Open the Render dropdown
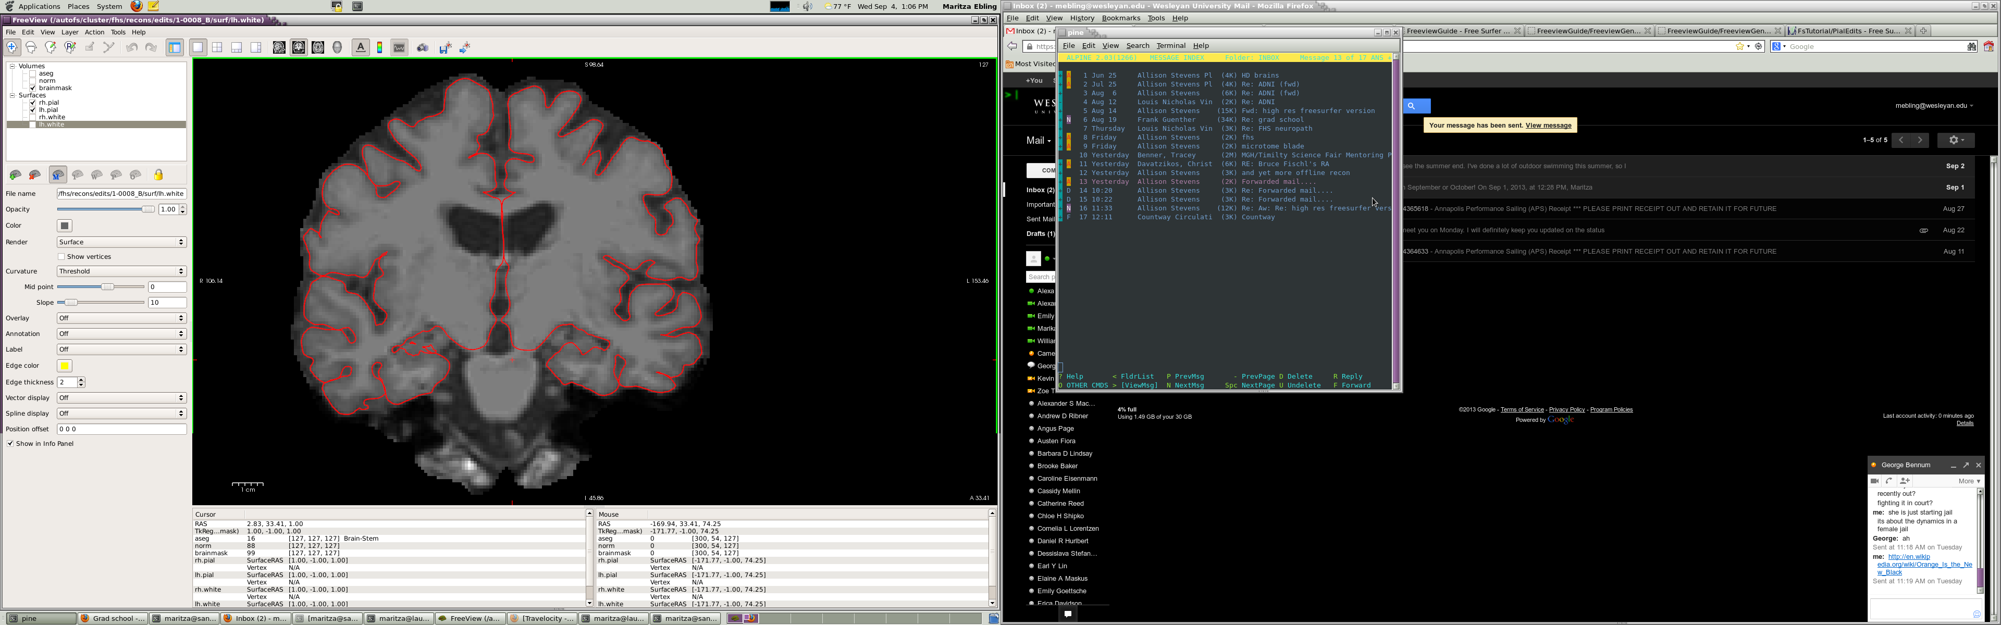The image size is (2001, 625). (121, 242)
